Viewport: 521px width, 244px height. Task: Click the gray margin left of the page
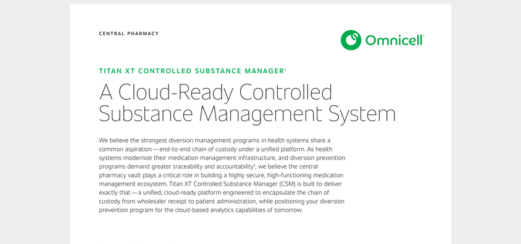[35, 122]
